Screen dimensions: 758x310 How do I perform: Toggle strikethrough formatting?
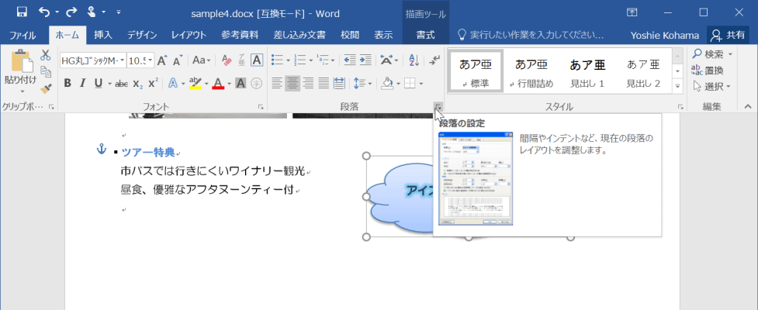(x=122, y=84)
